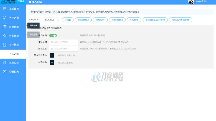The width and height of the screenshot is (216, 121).
Task: Click the 弹窗高度 input field
Action: coord(63,48)
